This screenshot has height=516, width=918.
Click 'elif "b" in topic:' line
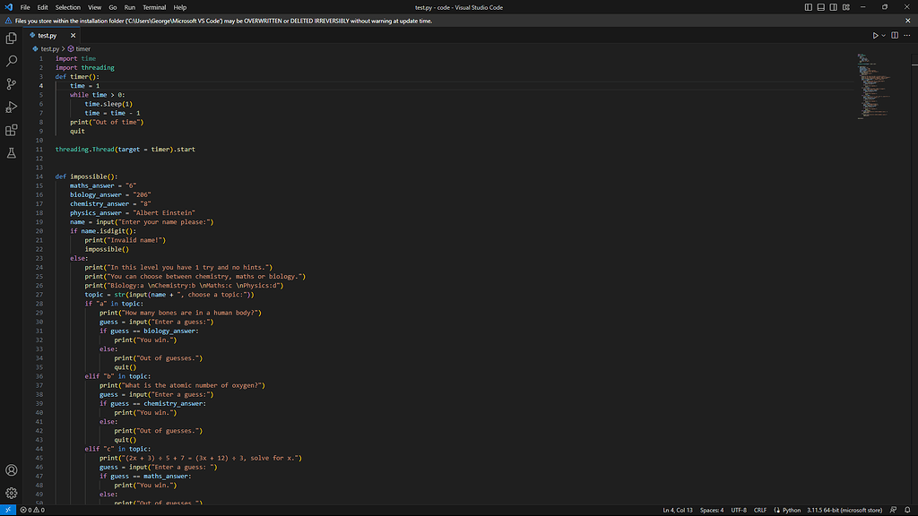[x=117, y=376]
